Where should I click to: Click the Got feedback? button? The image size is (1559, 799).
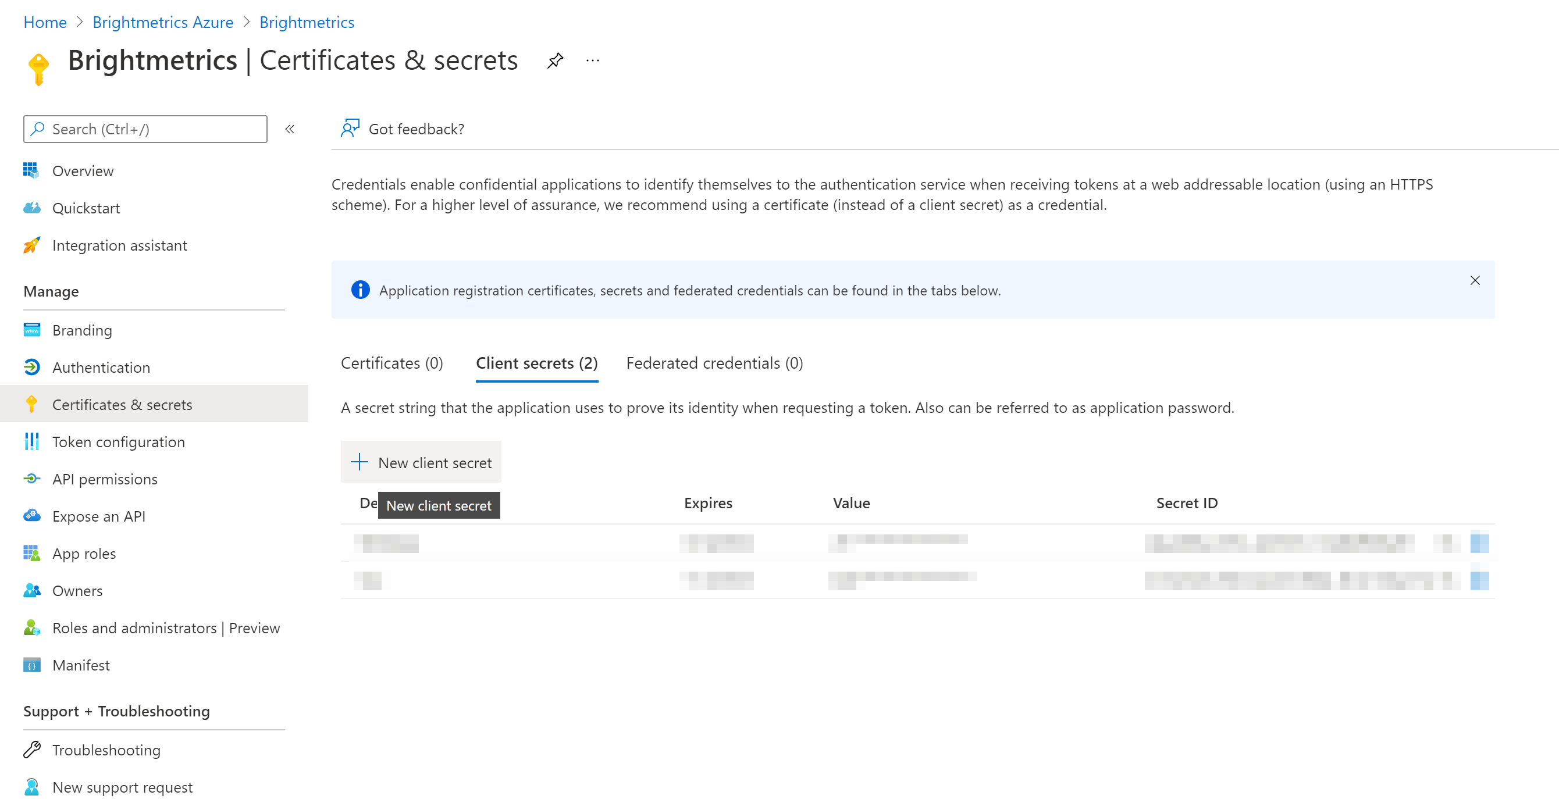403,129
